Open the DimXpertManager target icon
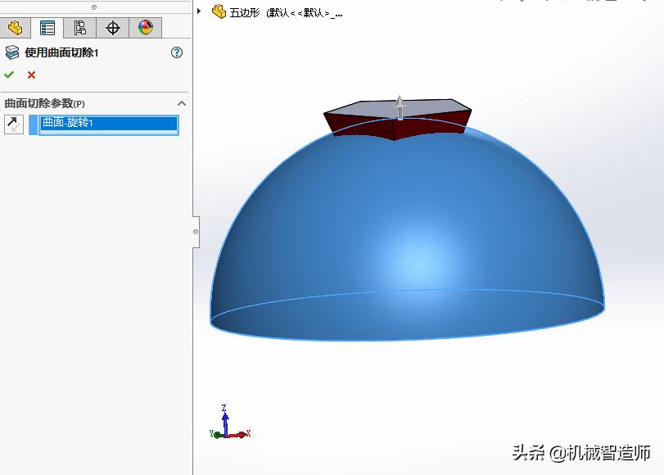664x475 pixels. point(112,28)
